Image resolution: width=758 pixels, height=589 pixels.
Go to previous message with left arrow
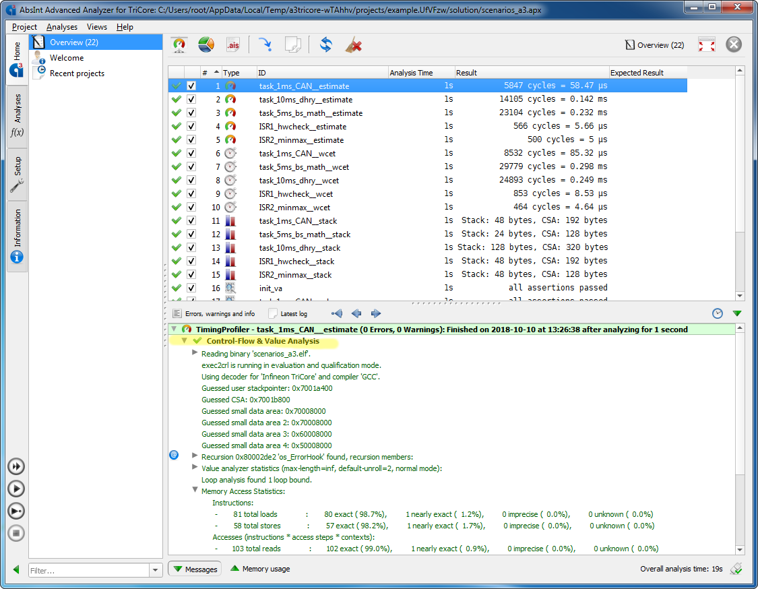click(x=356, y=313)
